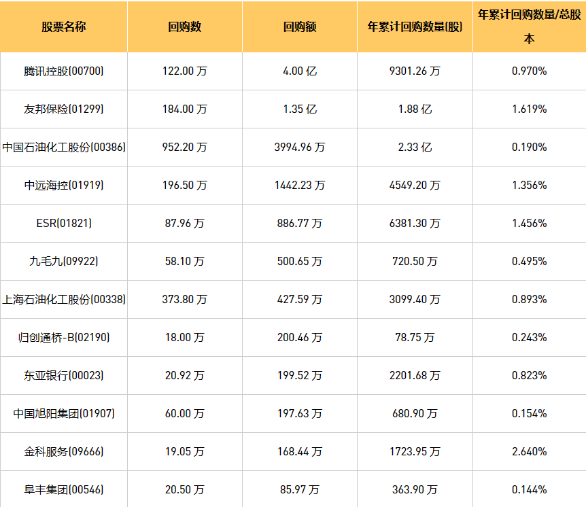Click the 1723.95 万 cumulative buyback cell

click(x=415, y=452)
